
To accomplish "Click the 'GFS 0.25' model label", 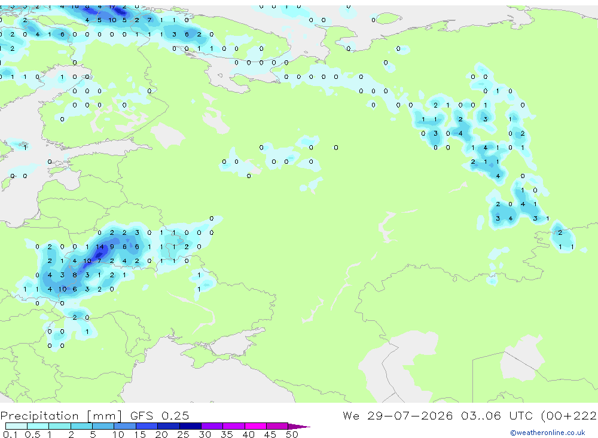I will point(160,416).
